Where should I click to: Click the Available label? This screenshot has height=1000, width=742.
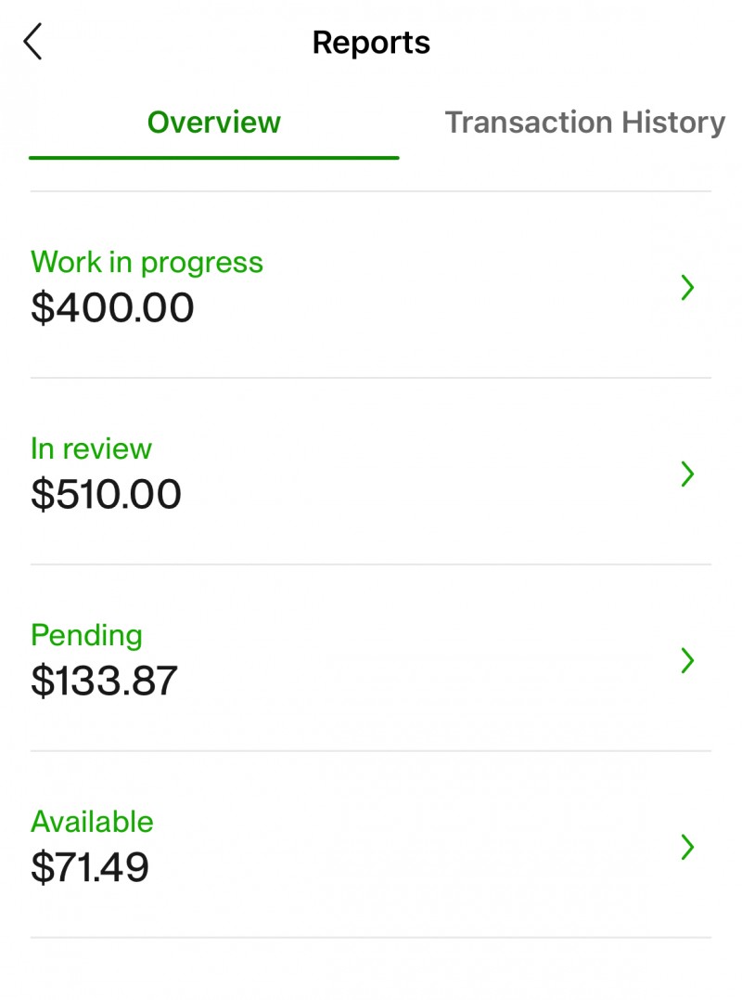point(92,822)
